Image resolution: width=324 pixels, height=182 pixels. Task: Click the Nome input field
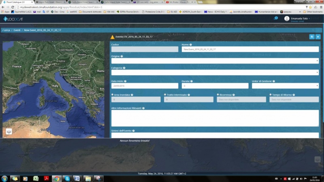click(x=250, y=49)
